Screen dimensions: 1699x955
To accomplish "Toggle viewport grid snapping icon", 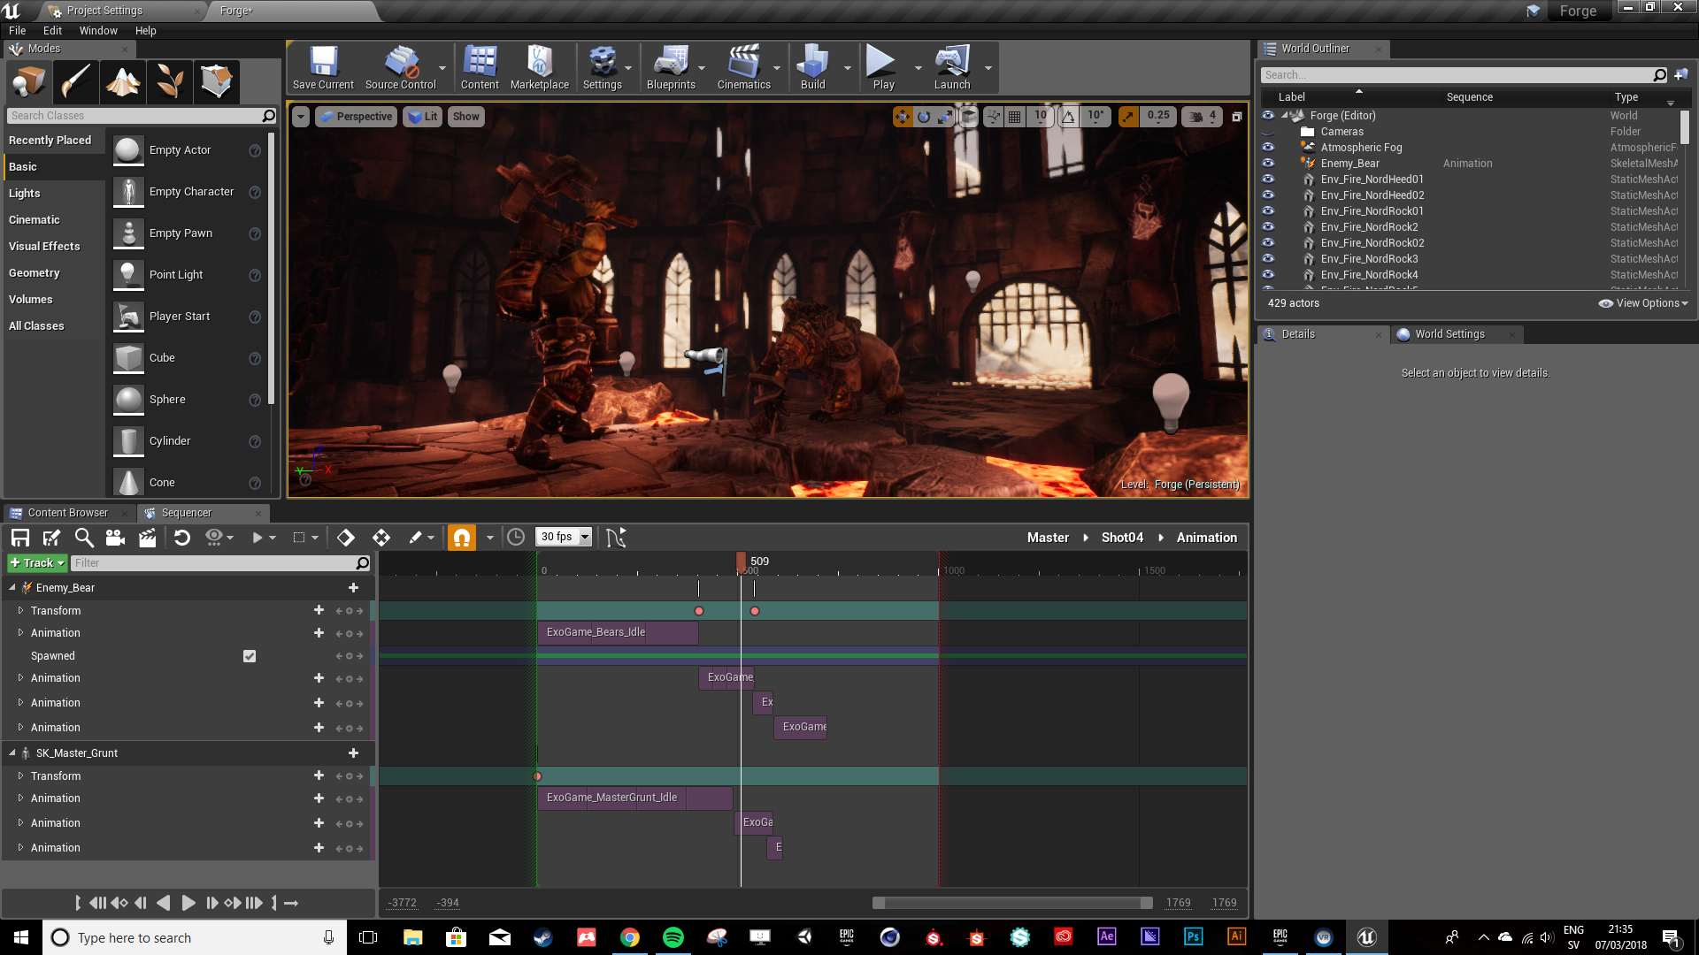I will click(x=1015, y=116).
